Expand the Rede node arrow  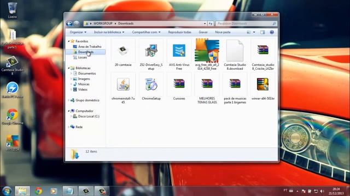coord(69,127)
